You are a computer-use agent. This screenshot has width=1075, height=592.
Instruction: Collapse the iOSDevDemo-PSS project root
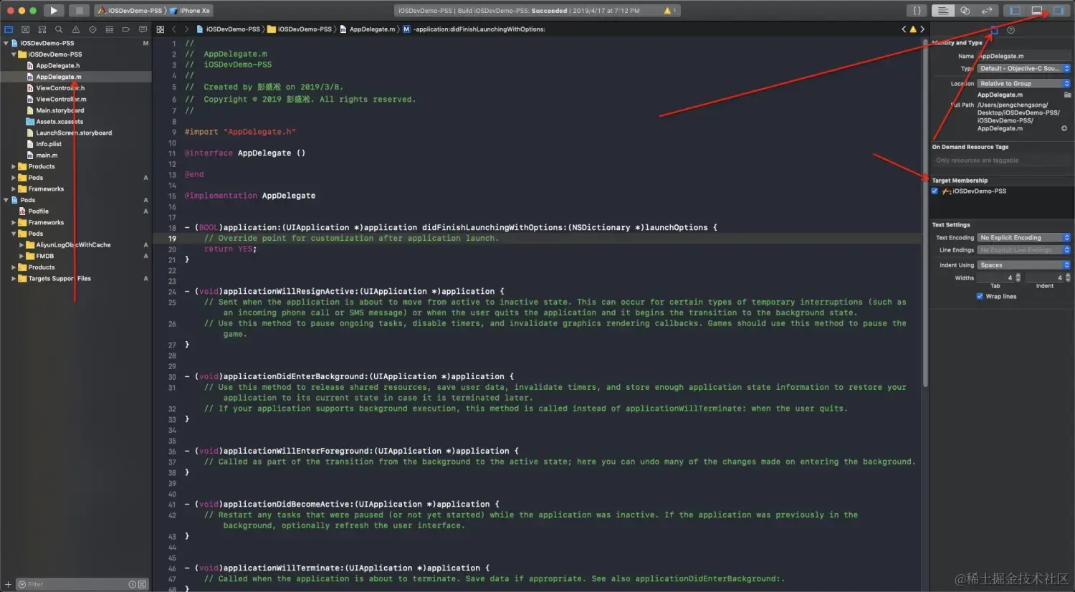click(6, 43)
